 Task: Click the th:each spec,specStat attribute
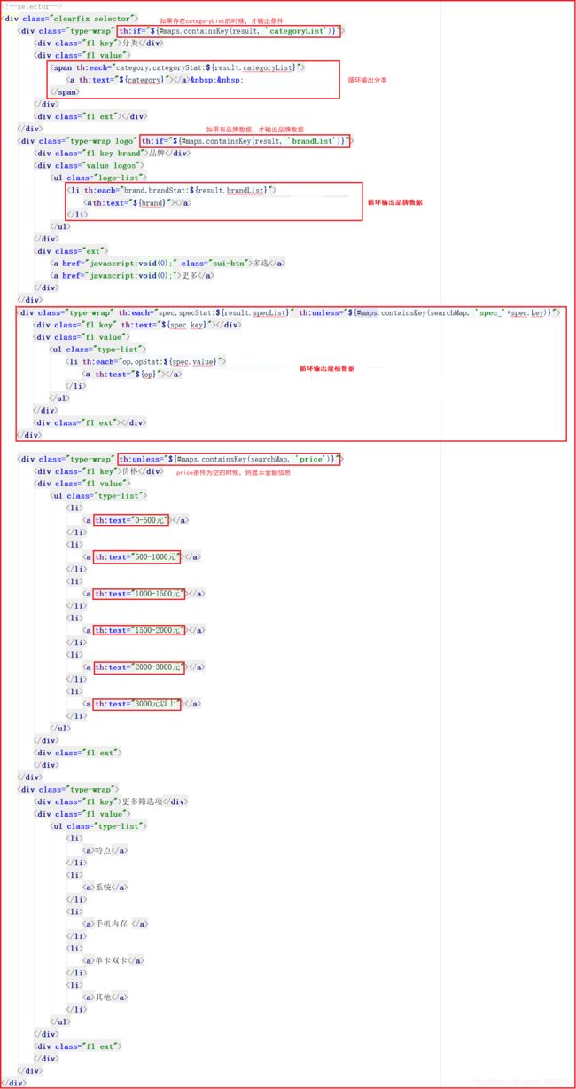point(205,312)
